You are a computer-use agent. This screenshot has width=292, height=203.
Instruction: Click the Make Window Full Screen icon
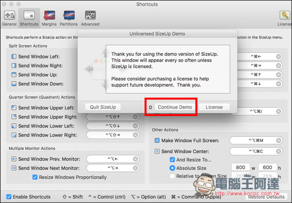157,140
